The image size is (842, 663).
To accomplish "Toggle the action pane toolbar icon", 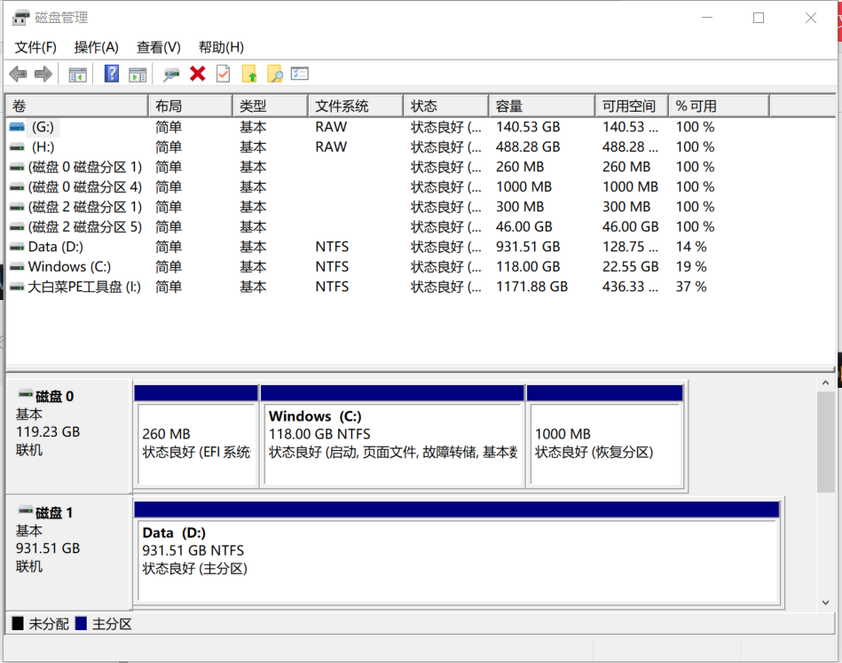I will click(x=138, y=75).
